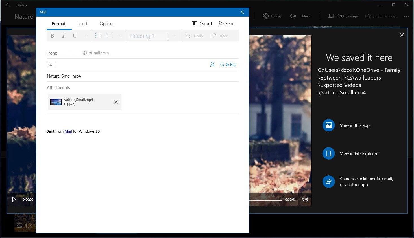The height and width of the screenshot is (238, 414).
Task: Open the contacts picker icon
Action: pos(212,64)
